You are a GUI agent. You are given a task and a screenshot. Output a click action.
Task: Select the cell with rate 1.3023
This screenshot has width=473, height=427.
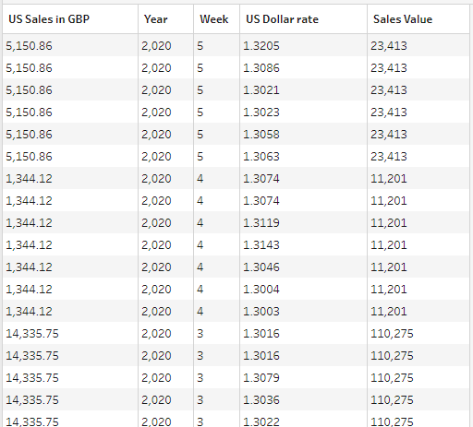click(303, 112)
